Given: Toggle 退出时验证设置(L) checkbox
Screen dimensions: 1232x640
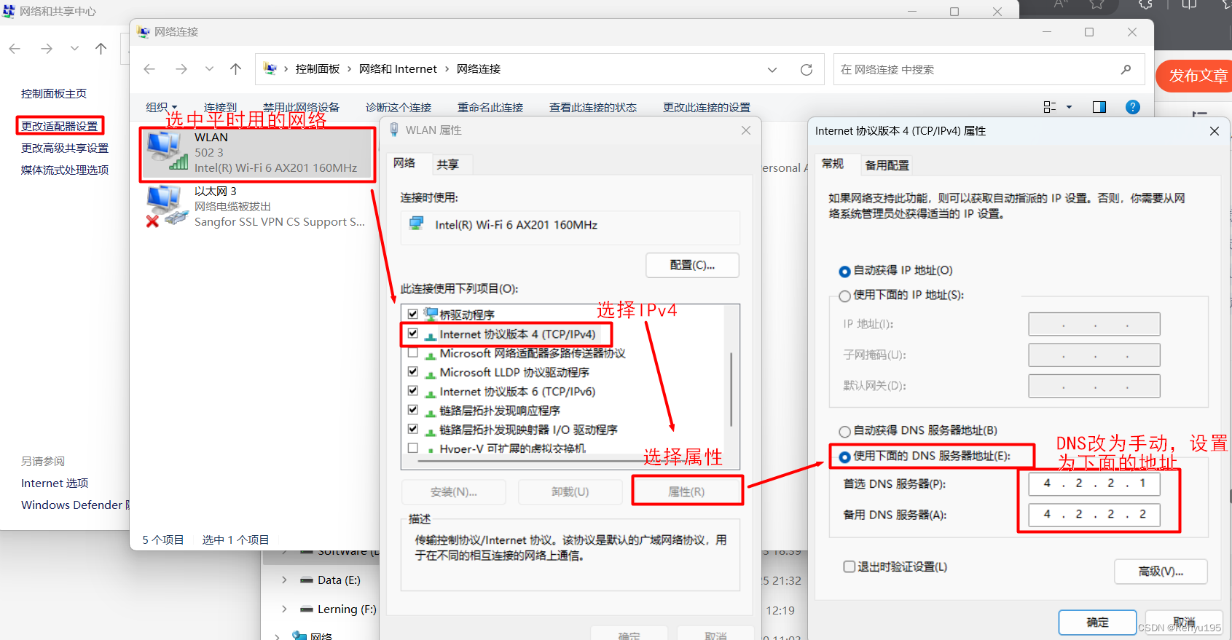Looking at the screenshot, I should coord(850,566).
